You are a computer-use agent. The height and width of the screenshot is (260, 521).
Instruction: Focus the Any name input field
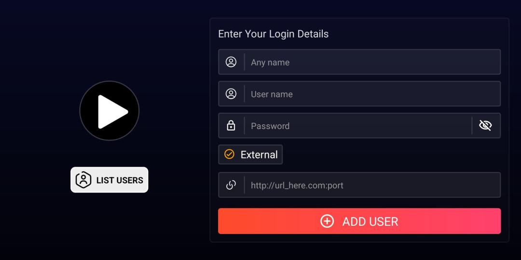pos(371,62)
